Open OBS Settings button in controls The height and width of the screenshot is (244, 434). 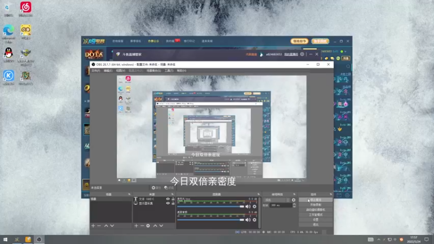tap(316, 220)
